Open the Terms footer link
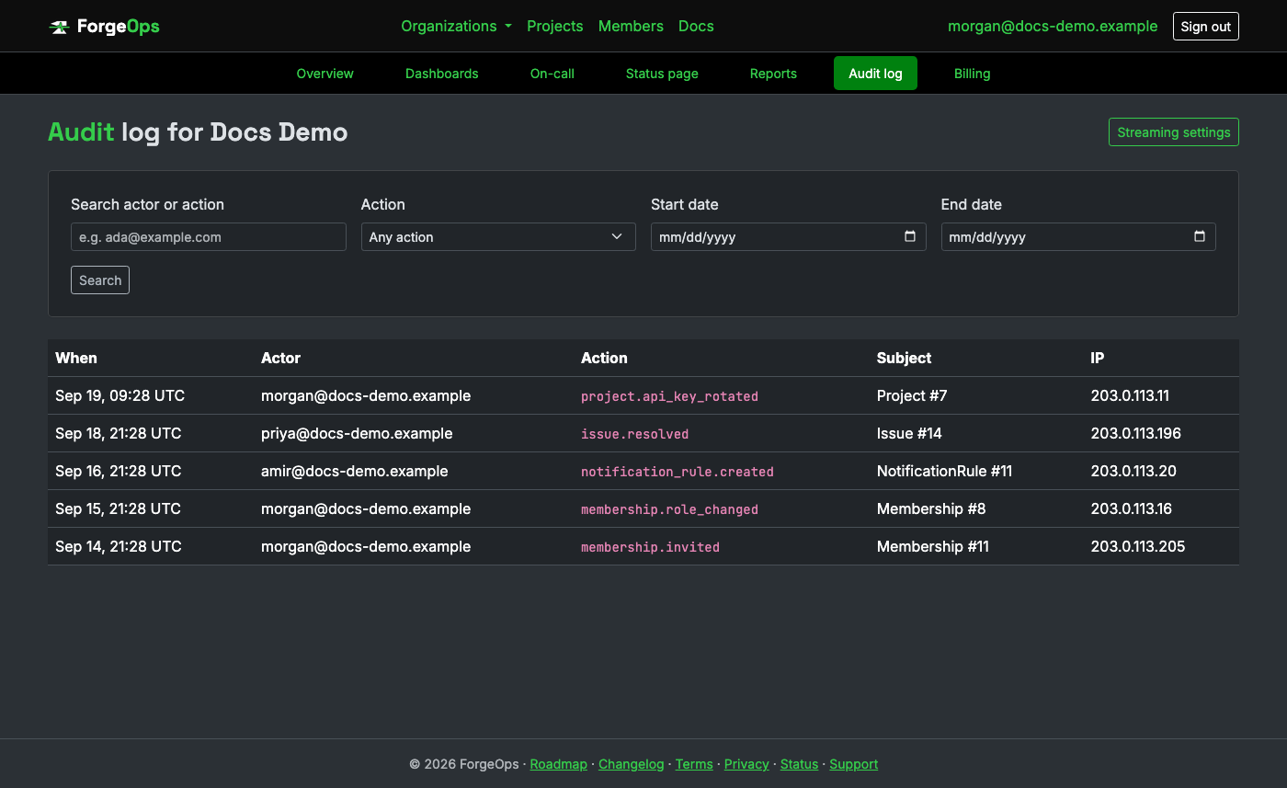The image size is (1287, 788). pos(694,764)
